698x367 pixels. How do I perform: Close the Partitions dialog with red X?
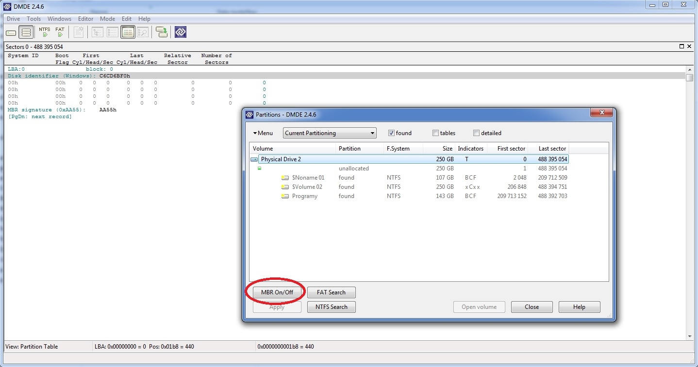click(602, 113)
